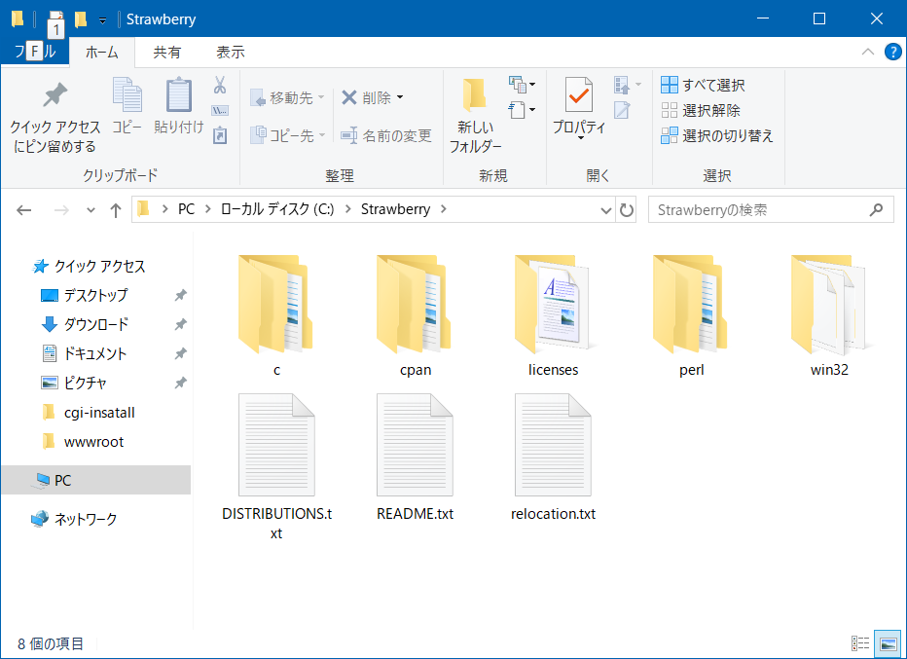Switch to Home (ホーム) tab
Image resolution: width=907 pixels, height=659 pixels.
click(102, 52)
